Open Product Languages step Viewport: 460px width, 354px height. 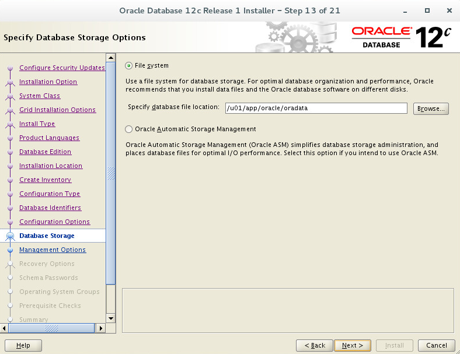point(49,138)
